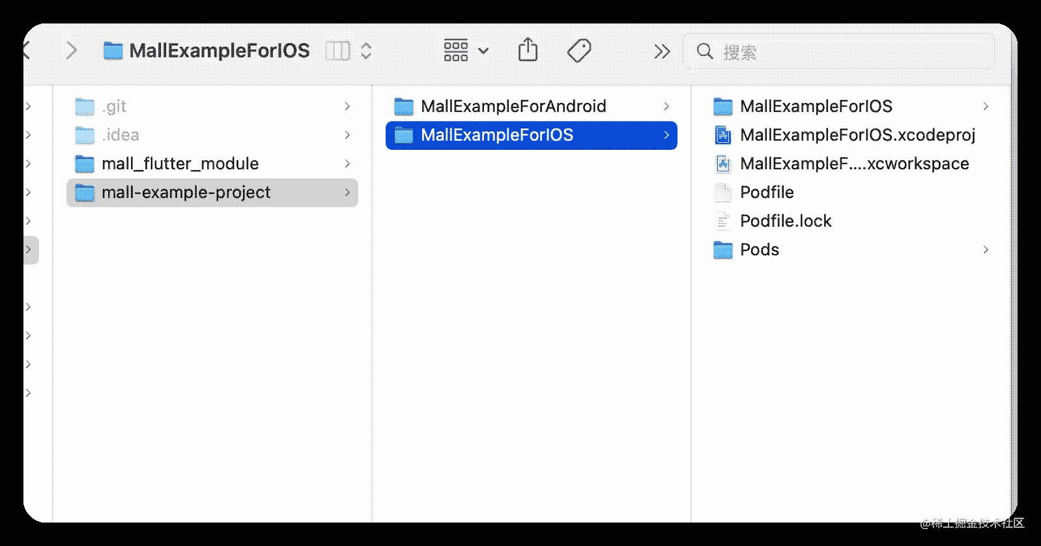This screenshot has width=1041, height=546.
Task: Open view switcher up-down arrows
Action: (x=366, y=51)
